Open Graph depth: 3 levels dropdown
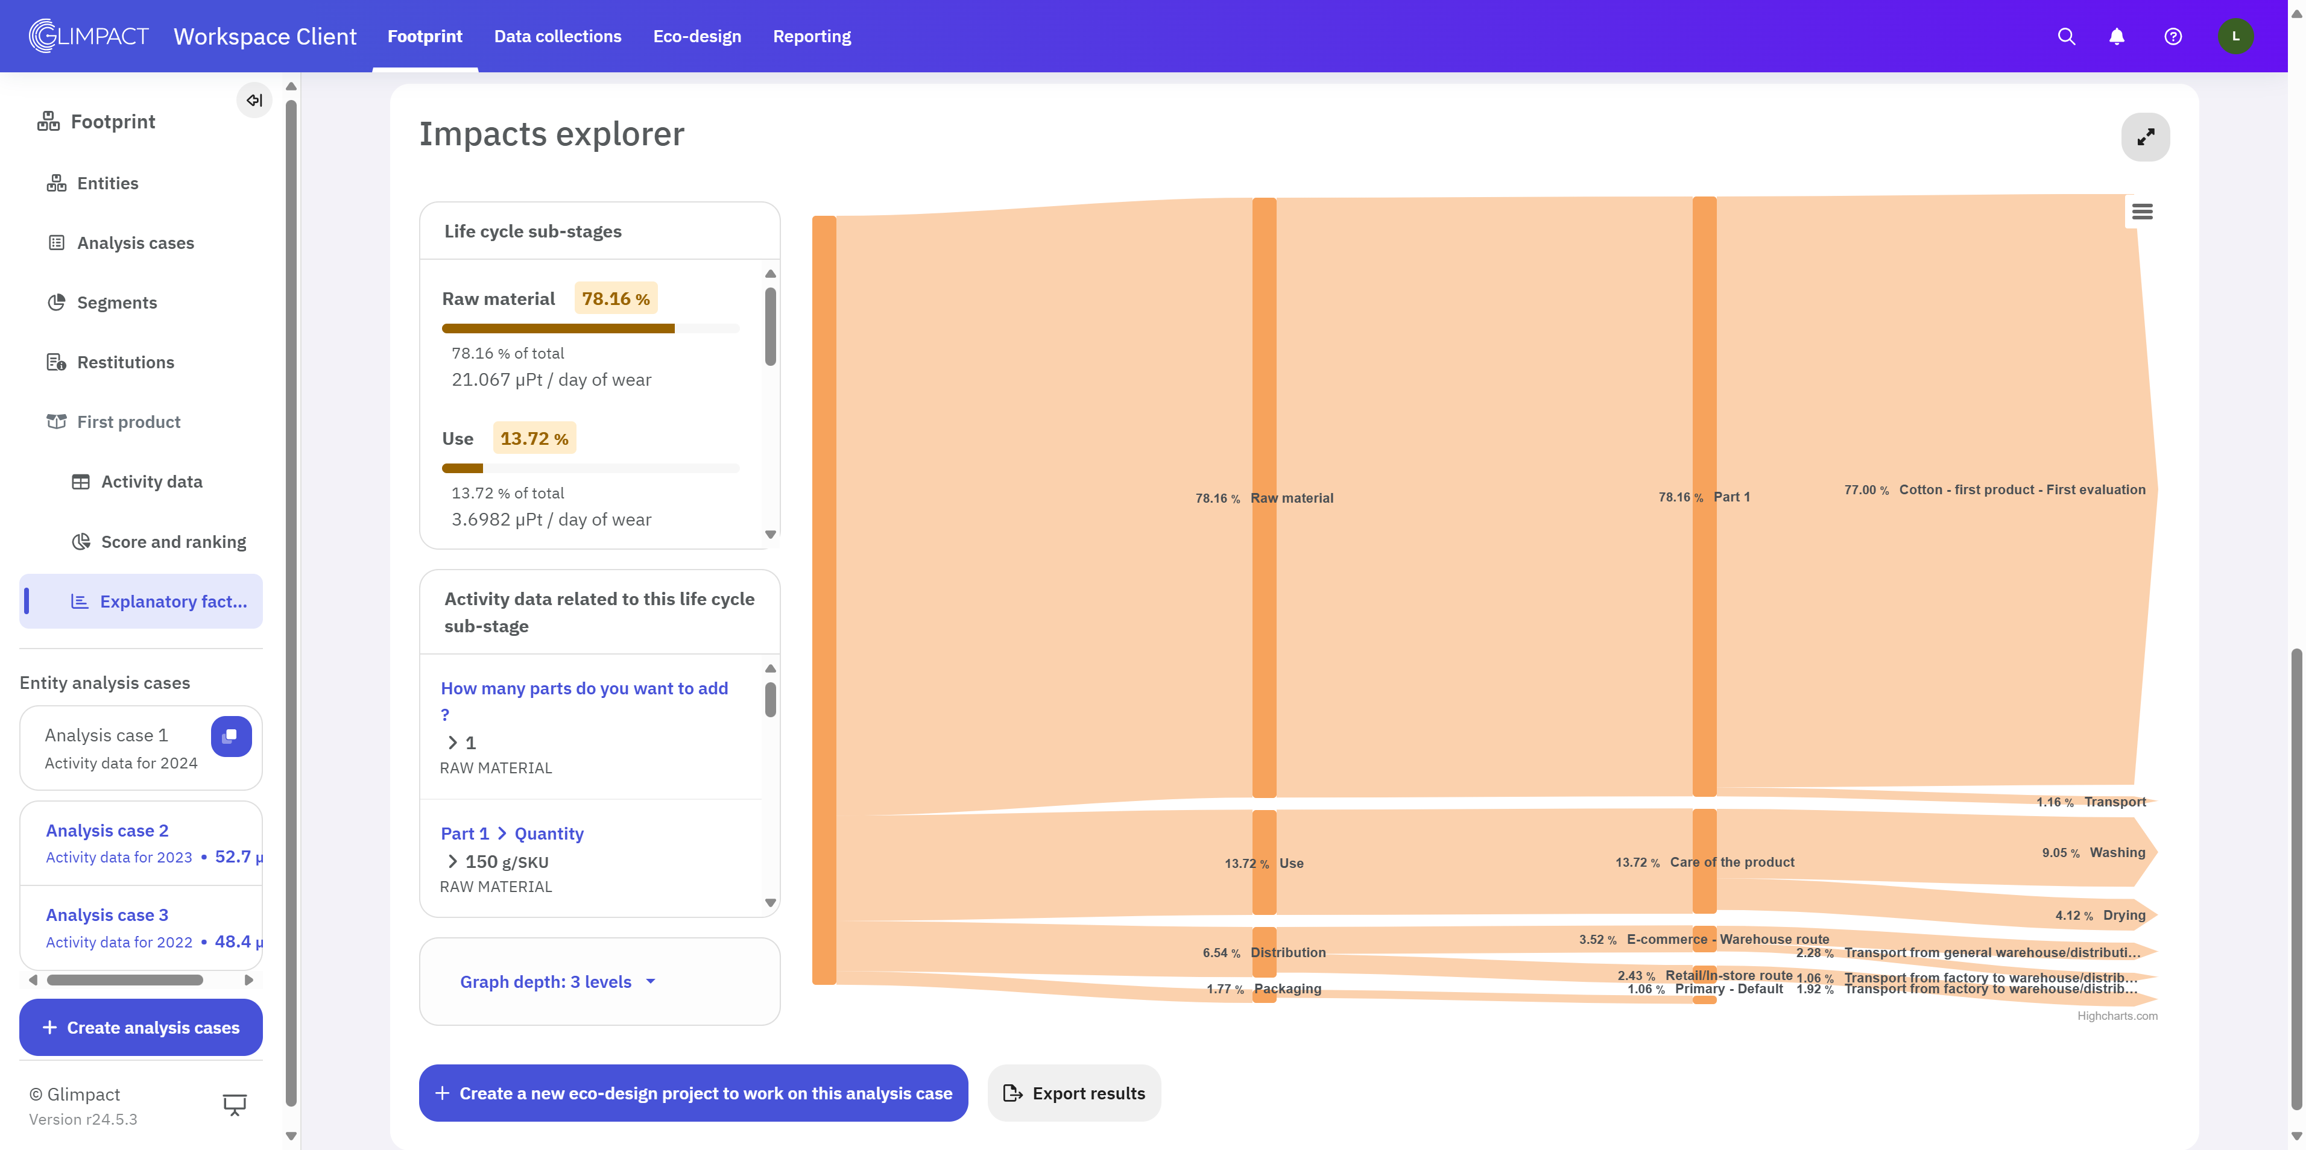 click(x=558, y=982)
